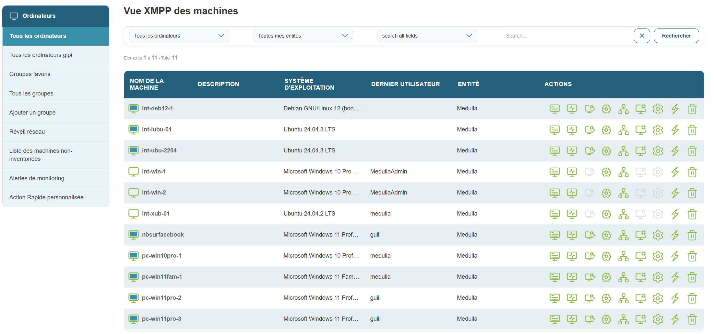Click lightning quick action icon for pc-win11pro-2
Viewport: 714px width, 334px height.
coord(675,298)
